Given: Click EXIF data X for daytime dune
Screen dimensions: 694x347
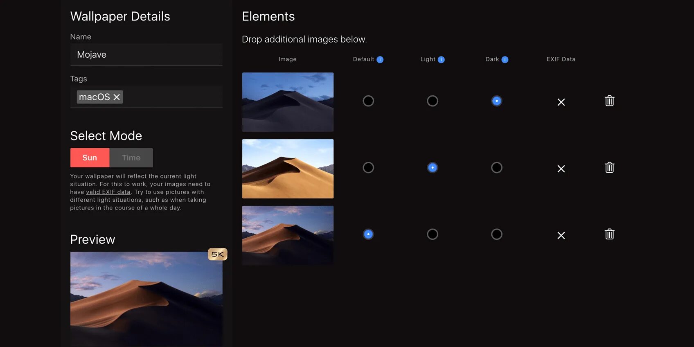Looking at the screenshot, I should coord(561,169).
